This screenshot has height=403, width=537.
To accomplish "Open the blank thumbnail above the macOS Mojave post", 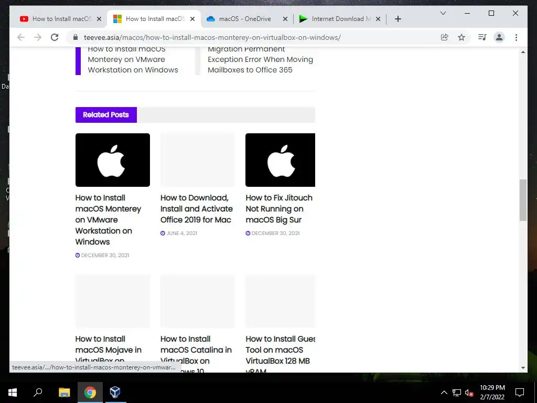I will coord(113,301).
